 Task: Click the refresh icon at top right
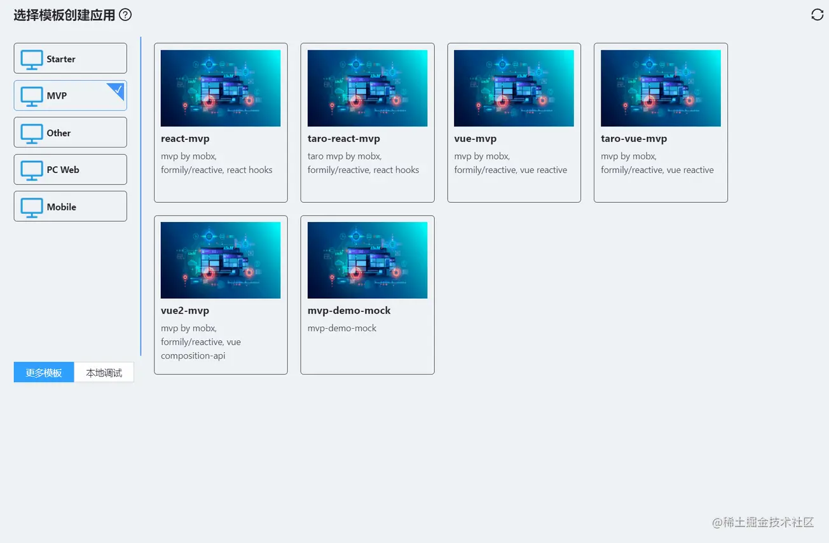coord(817,15)
